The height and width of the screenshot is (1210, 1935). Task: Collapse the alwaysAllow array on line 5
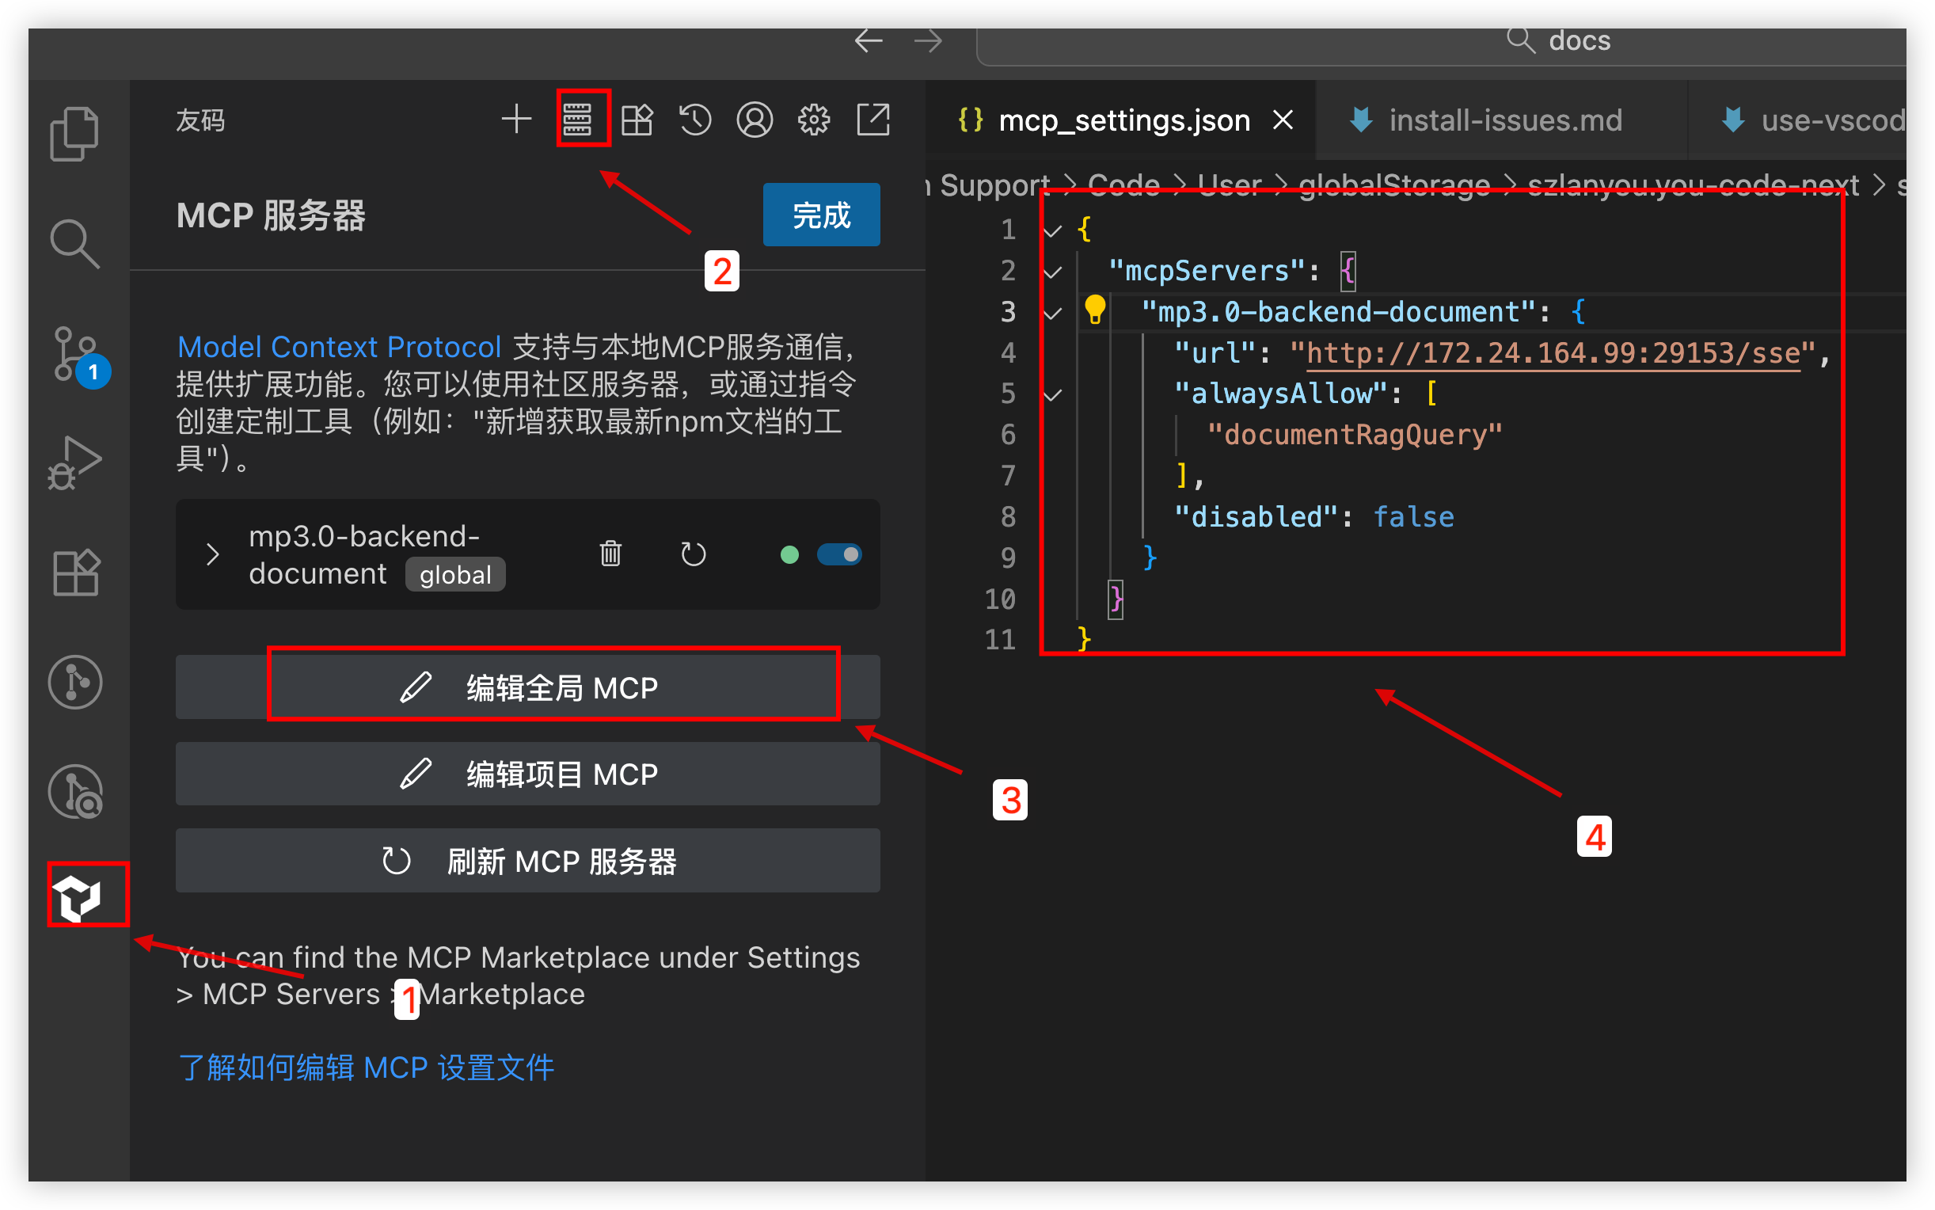[x=1053, y=394]
